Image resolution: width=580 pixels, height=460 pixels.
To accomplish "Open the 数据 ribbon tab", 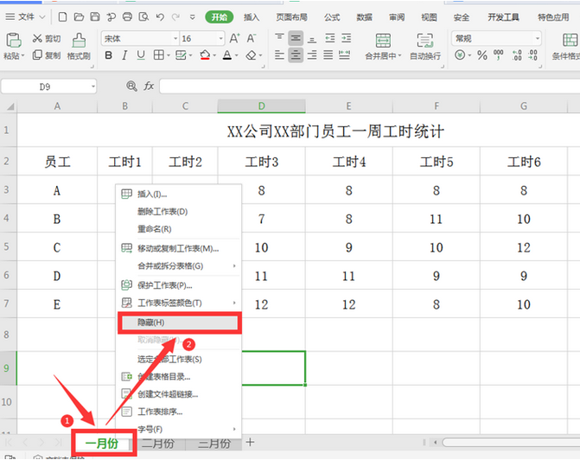I will 365,17.
